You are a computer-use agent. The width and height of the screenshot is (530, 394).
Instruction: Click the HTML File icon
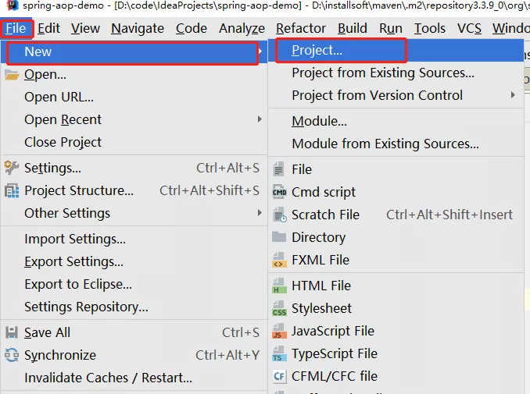pyautogui.click(x=279, y=286)
